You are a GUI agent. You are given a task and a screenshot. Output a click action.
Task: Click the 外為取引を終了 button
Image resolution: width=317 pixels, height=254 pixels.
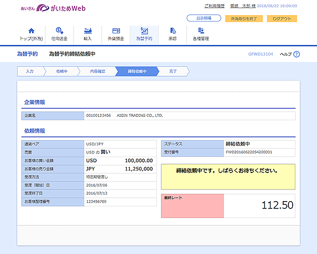coord(244,19)
